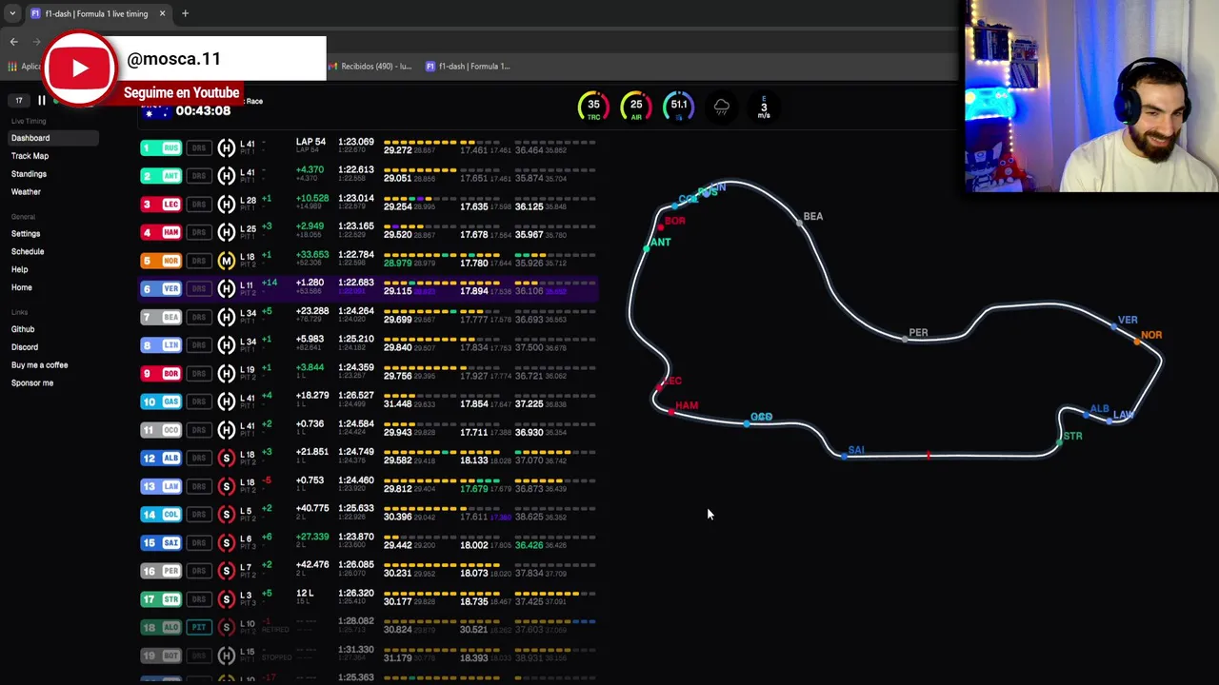
Task: Select the VER driver tag in position 6
Action: tap(161, 288)
